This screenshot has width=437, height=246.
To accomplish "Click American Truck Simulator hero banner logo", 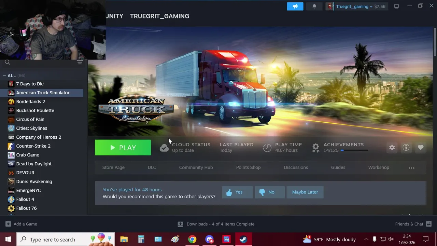I will 137,109.
